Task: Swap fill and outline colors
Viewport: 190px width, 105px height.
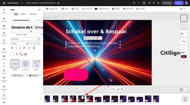Action: [x=17, y=54]
